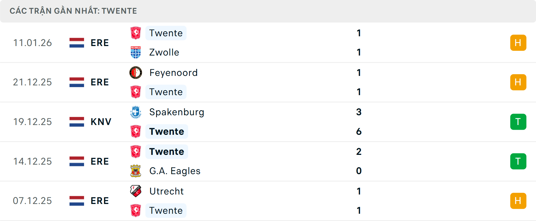The image size is (536, 221).
Task: Click the Utrecht club crest
Action: pyautogui.click(x=136, y=191)
